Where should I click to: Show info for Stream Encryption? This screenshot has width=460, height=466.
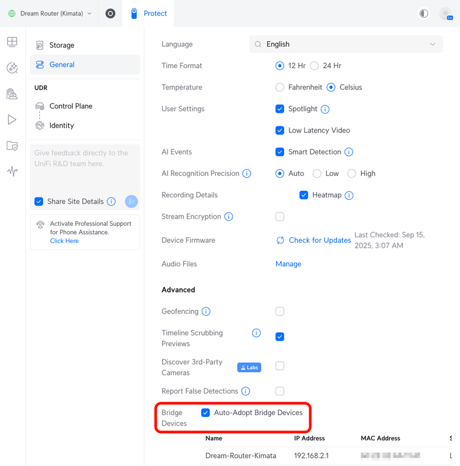(228, 216)
